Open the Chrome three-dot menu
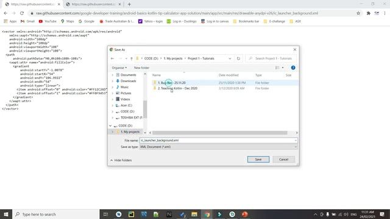This screenshot has width=390, height=219. (x=385, y=13)
